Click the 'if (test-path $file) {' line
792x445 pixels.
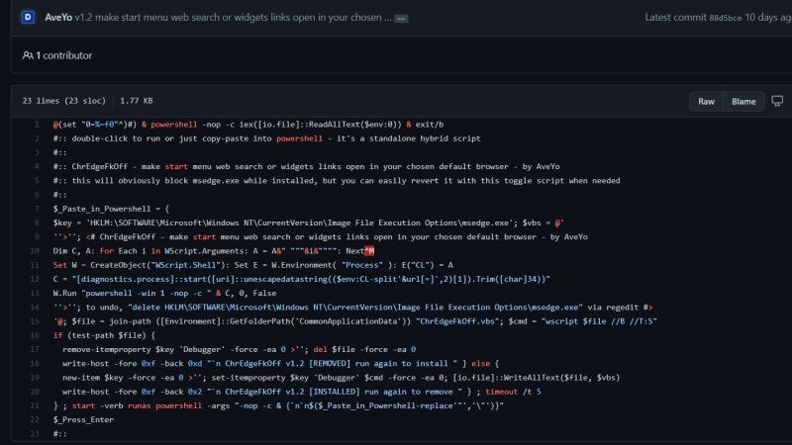pos(104,335)
